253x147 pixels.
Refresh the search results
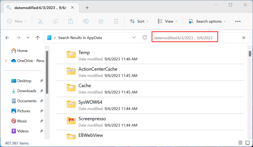click(x=145, y=37)
